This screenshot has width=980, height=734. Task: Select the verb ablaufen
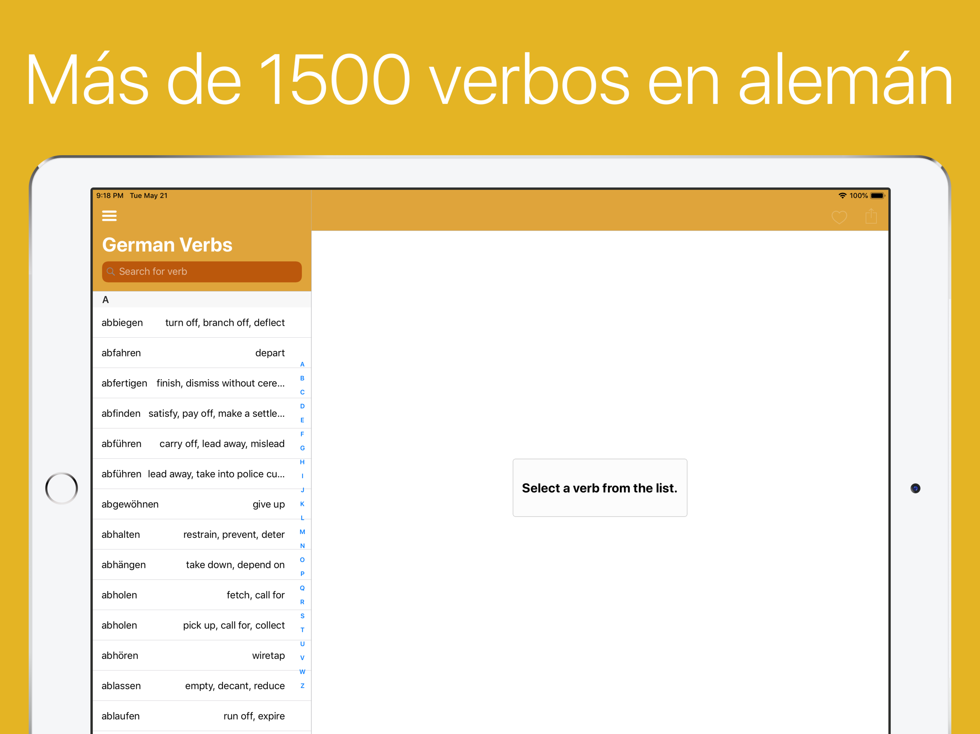[x=202, y=716]
